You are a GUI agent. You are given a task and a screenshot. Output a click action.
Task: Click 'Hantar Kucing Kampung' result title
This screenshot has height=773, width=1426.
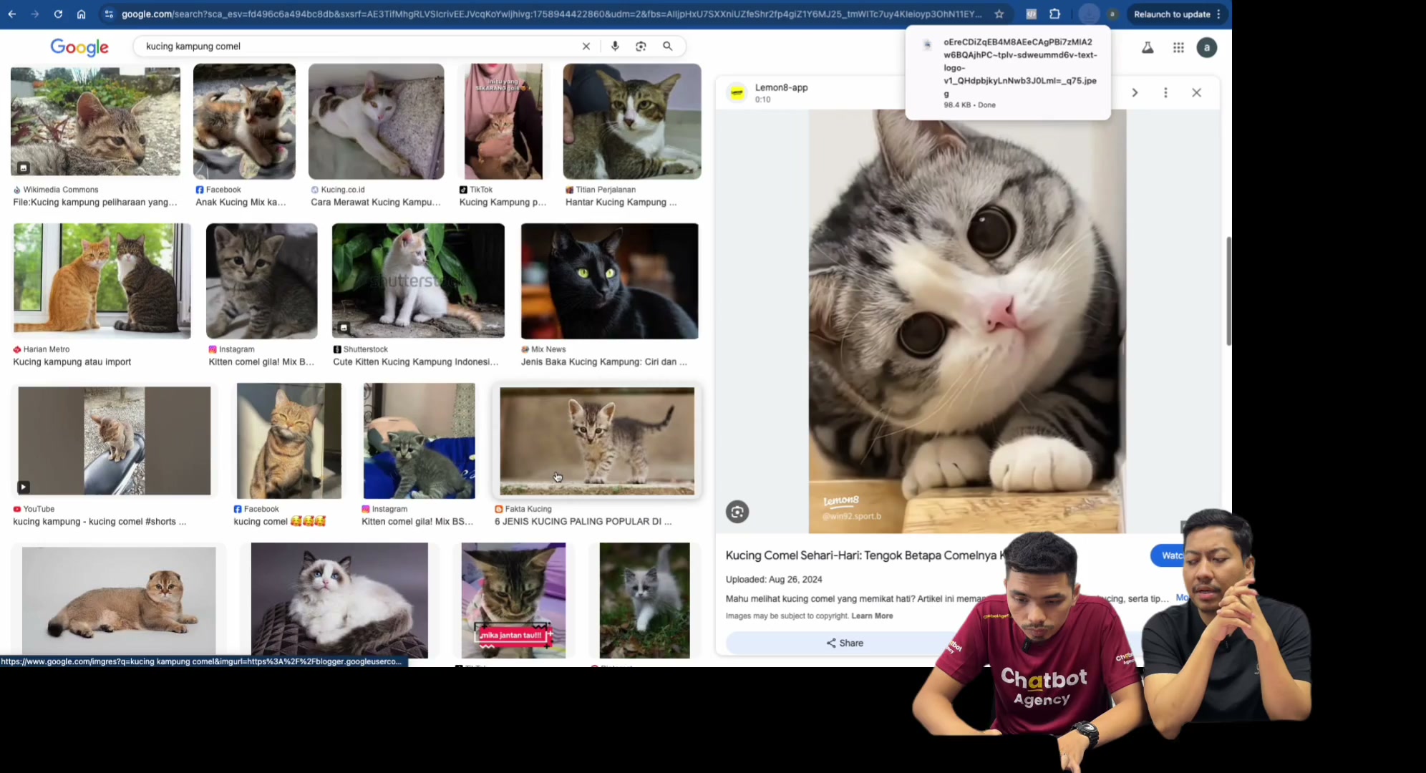pos(621,203)
